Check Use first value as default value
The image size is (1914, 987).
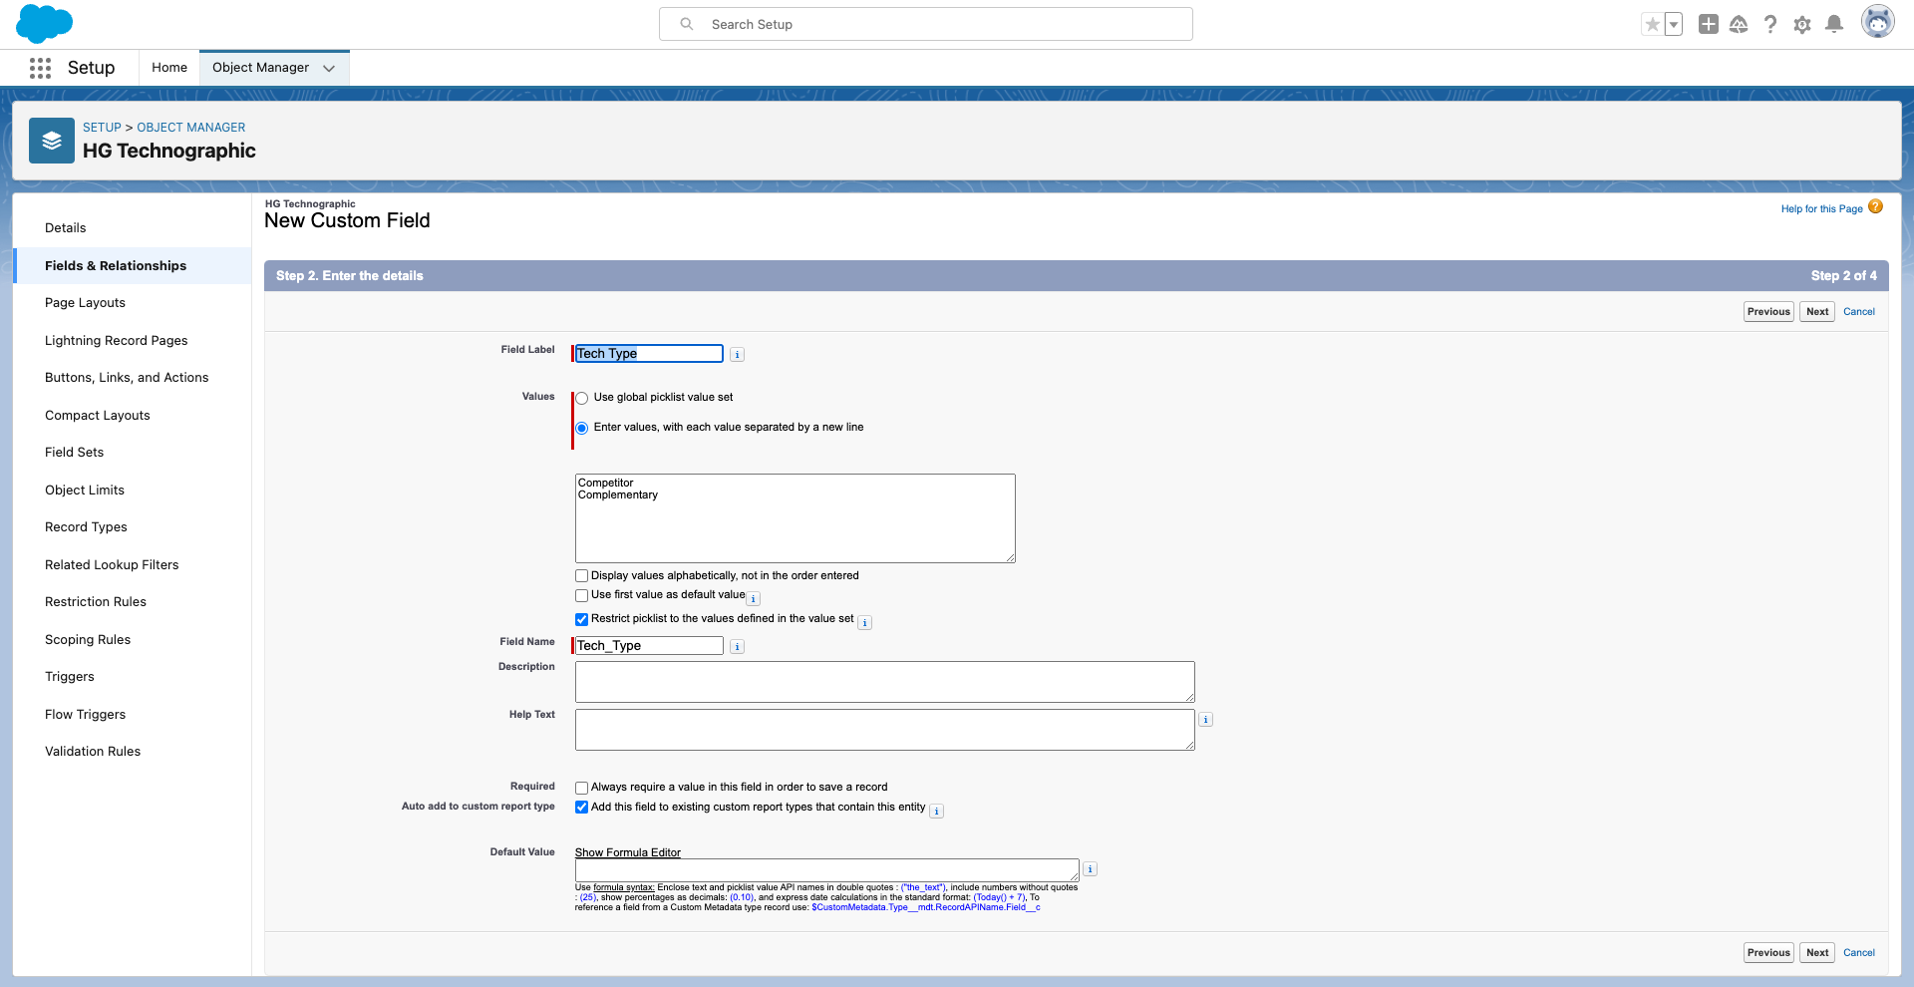click(582, 595)
